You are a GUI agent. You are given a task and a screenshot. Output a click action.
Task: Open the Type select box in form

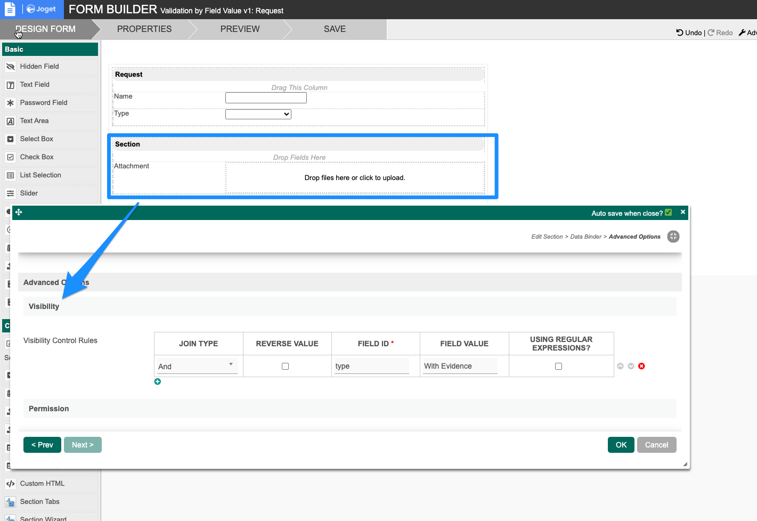258,114
